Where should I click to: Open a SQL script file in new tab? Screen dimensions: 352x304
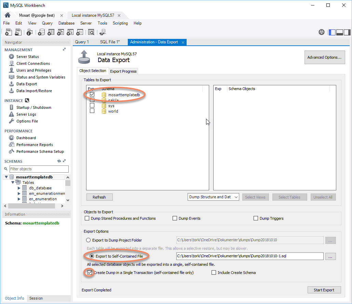[x=18, y=32]
